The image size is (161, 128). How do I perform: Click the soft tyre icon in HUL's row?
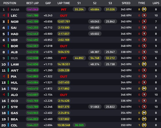coord(144,82)
